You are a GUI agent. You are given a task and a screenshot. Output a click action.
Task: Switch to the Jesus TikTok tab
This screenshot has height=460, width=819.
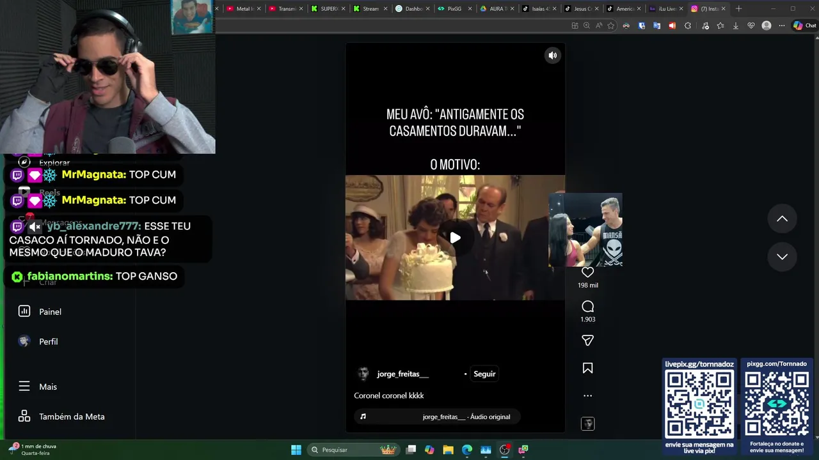coord(582,9)
